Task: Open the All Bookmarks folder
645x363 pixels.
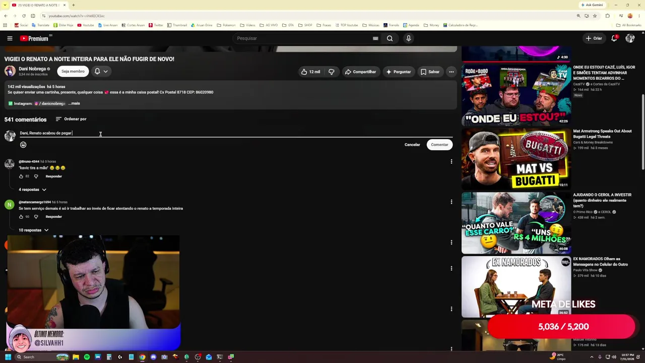Action: click(628, 25)
